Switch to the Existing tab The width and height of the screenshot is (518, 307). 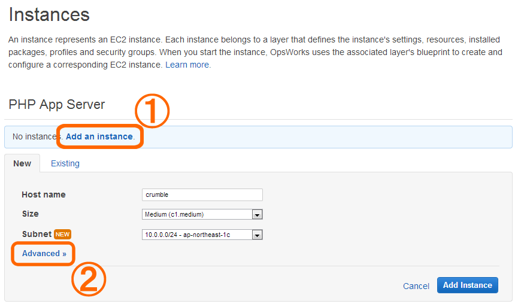pyautogui.click(x=65, y=163)
